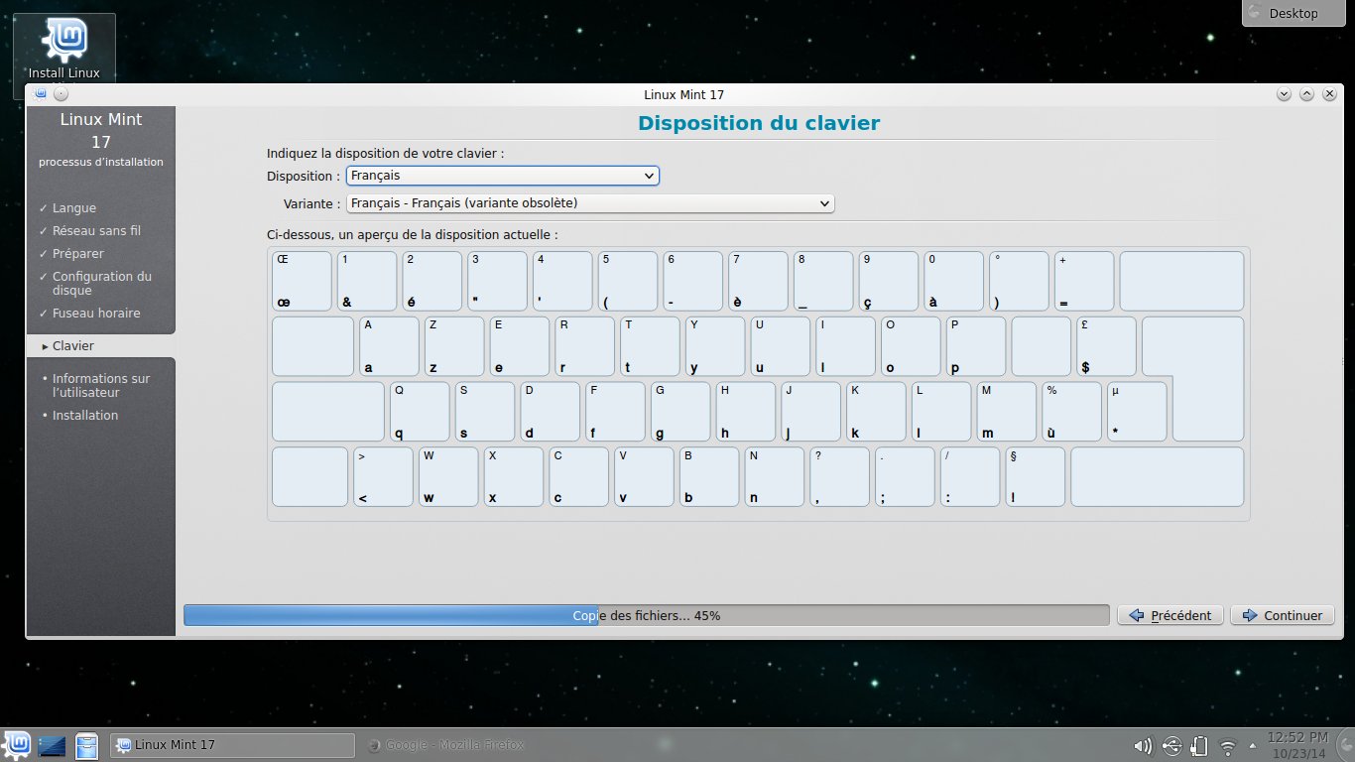The width and height of the screenshot is (1355, 762).
Task: Open the Variante dropdown
Action: pyautogui.click(x=590, y=203)
